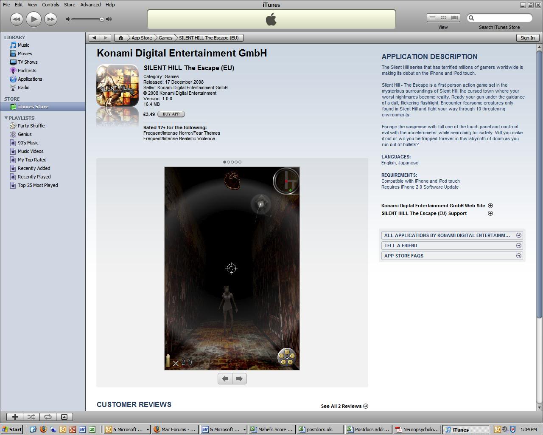Click the Search iTunes Store field
This screenshot has height=435, width=543.
[499, 18]
